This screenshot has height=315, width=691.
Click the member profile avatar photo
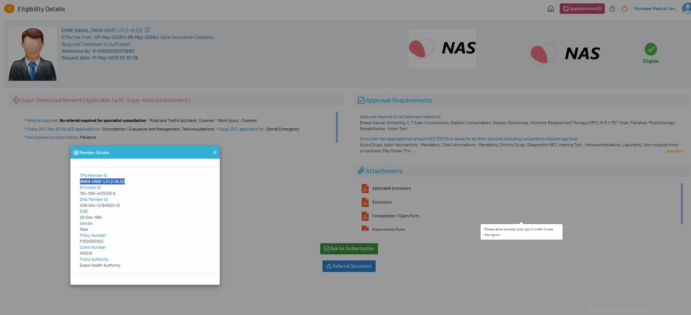click(x=33, y=54)
